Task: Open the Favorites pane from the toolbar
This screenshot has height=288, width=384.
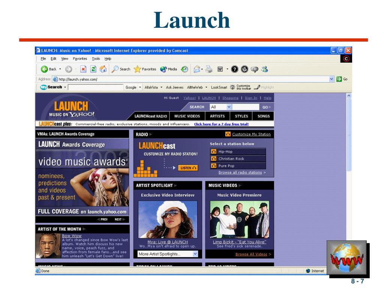Action: 145,69
